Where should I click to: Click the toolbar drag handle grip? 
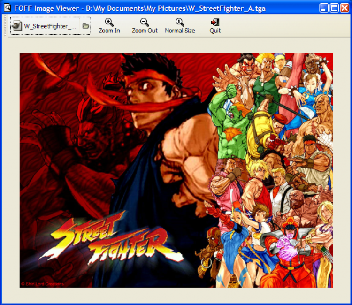click(5, 26)
